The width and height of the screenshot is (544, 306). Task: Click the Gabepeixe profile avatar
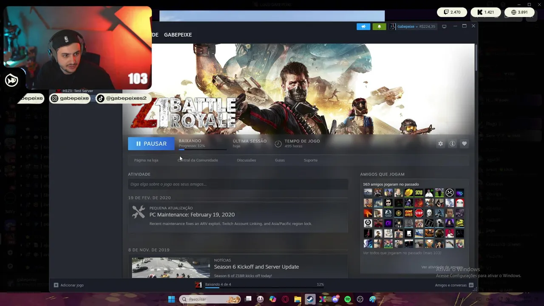(x=393, y=26)
